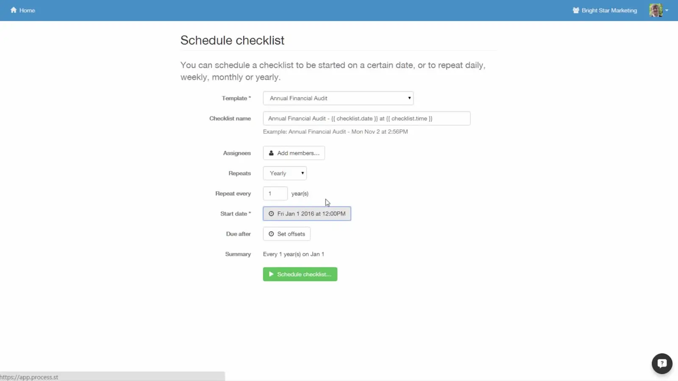Click the clock icon in Set offsets

click(x=271, y=234)
